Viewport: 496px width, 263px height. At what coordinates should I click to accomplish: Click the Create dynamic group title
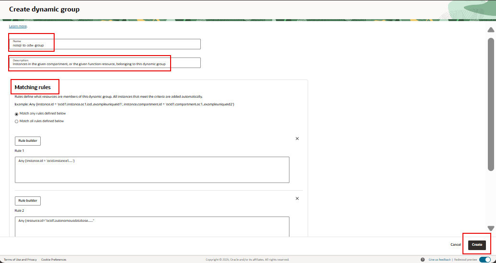pos(44,9)
